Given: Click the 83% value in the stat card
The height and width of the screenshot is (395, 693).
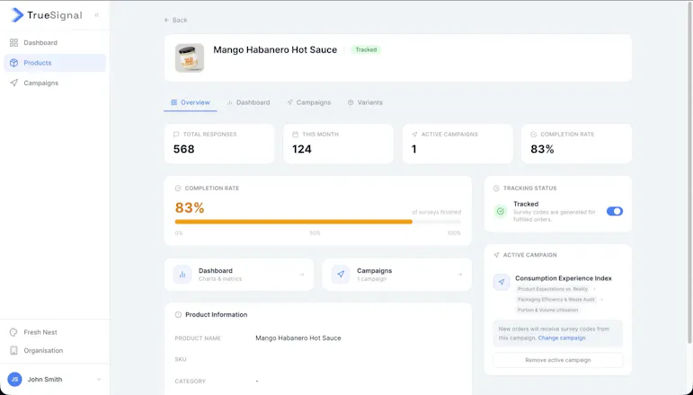Looking at the screenshot, I should [542, 149].
